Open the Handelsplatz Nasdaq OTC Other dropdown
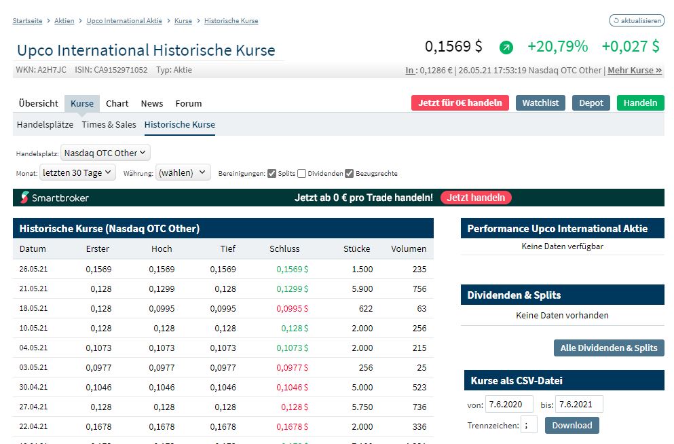The height and width of the screenshot is (444, 674). pos(105,153)
